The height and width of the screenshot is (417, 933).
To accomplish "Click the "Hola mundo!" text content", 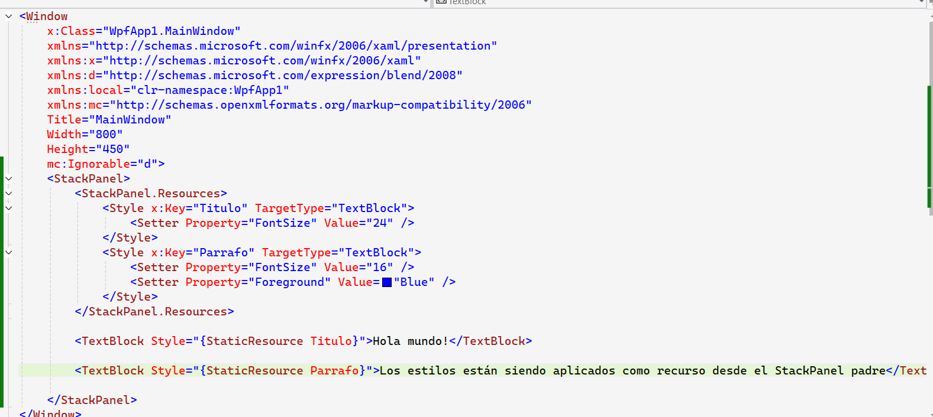I will pos(410,341).
